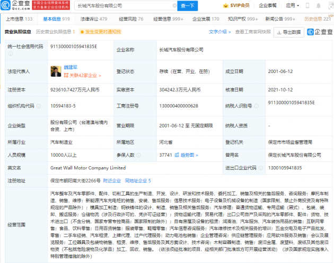Click the 企查查 watermark logo beside export

320,32
